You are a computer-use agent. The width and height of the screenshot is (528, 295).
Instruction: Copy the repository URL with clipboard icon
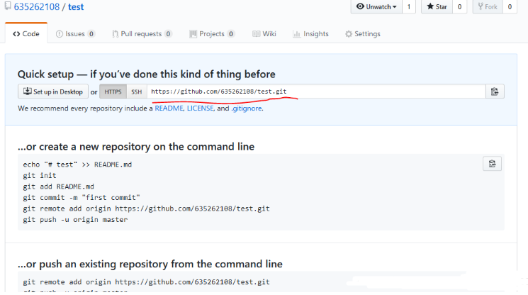click(495, 91)
